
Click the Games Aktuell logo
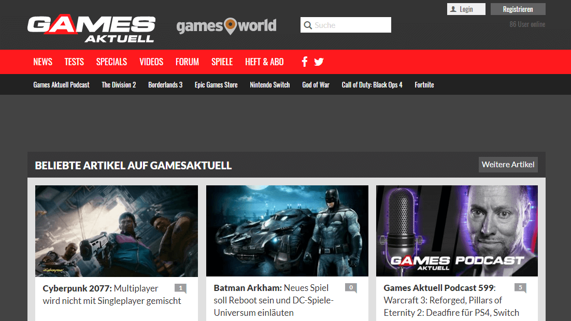[91, 28]
